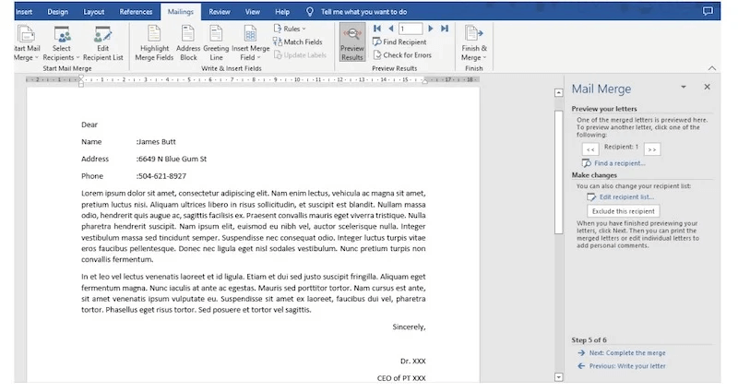Click the dimmed Update Labels command
Image resolution: width=738 pixels, height=392 pixels.
tap(301, 55)
